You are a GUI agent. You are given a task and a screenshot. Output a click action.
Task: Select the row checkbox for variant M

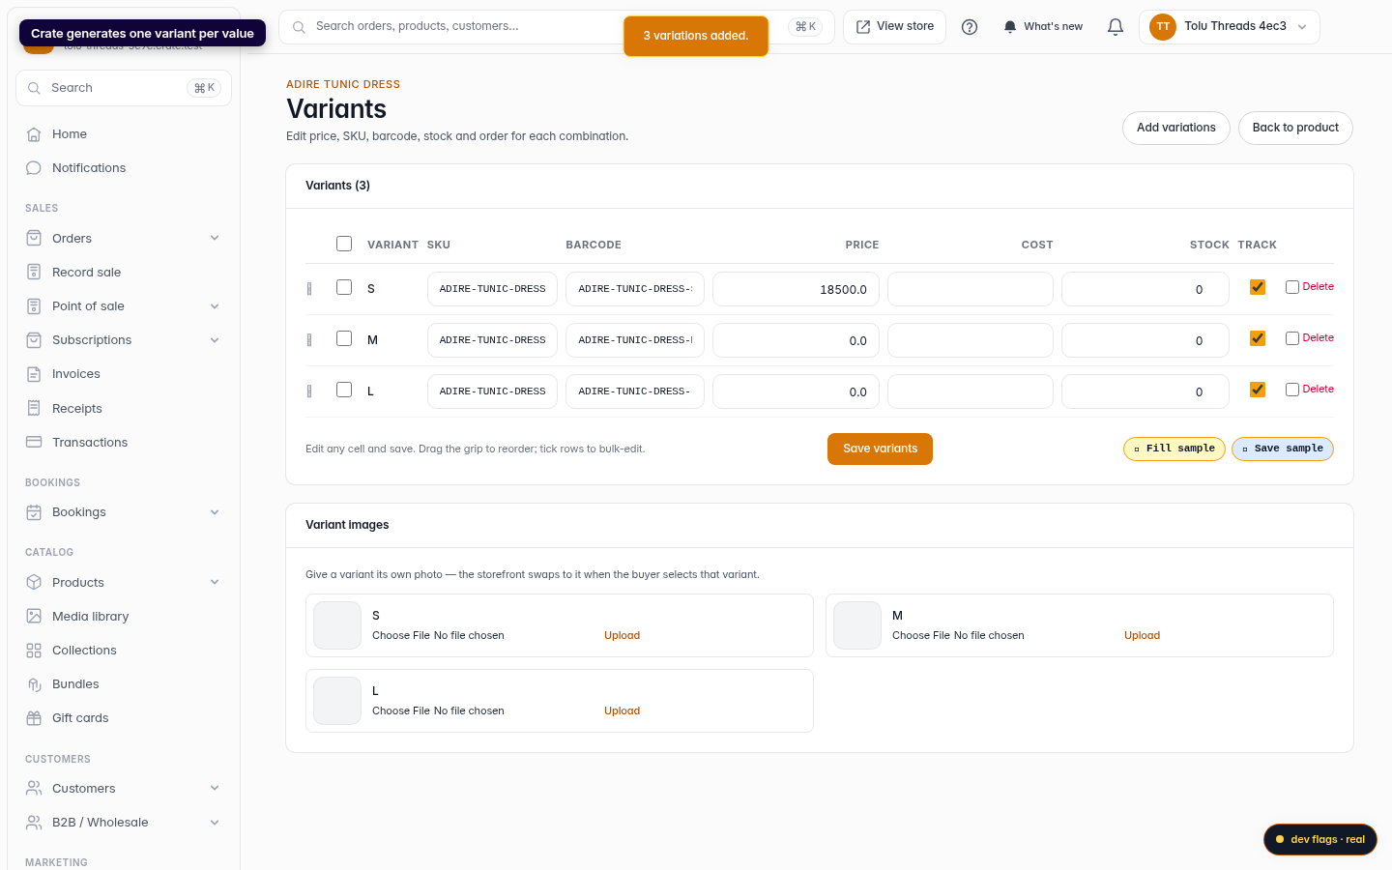coord(344,338)
